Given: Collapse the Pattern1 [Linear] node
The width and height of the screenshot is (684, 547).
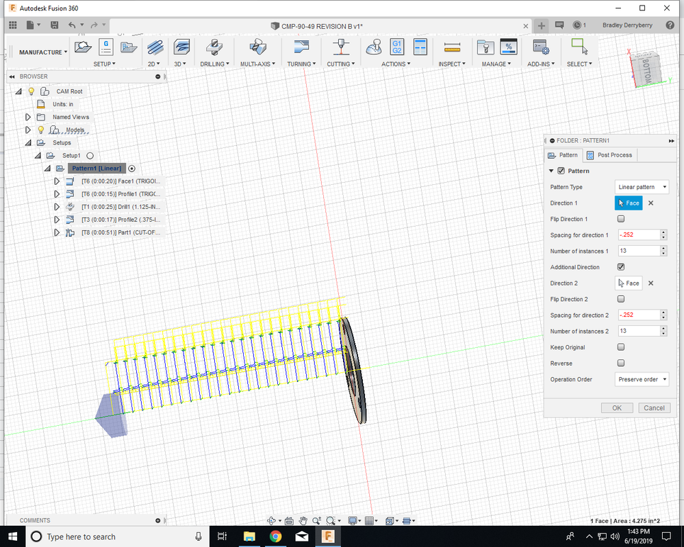Looking at the screenshot, I should (47, 168).
